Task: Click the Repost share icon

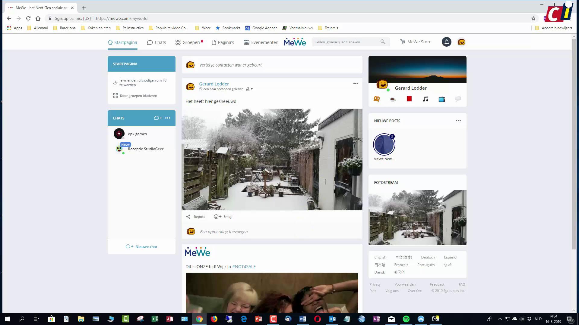Action: (188, 217)
